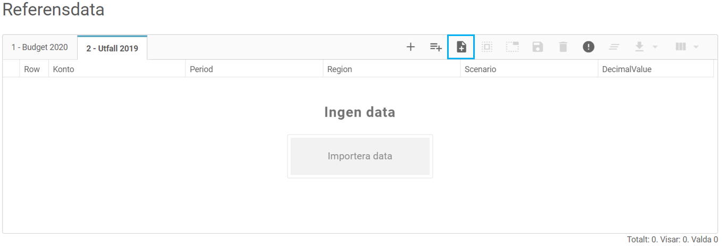Select the 2 - Utfall 2019 tab
The width and height of the screenshot is (722, 249).
[112, 48]
